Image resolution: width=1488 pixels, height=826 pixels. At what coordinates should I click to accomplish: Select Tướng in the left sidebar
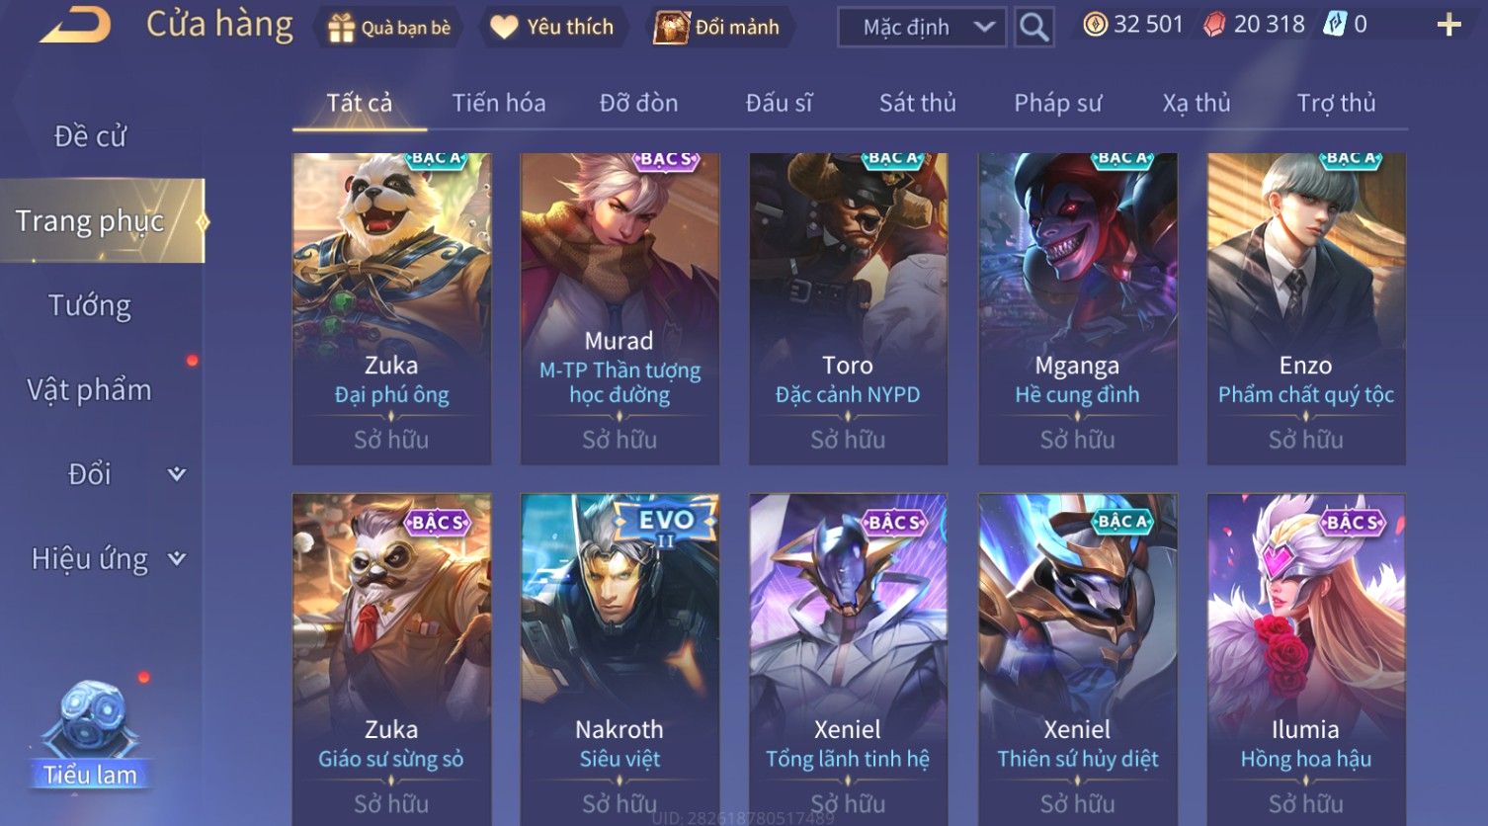click(90, 305)
